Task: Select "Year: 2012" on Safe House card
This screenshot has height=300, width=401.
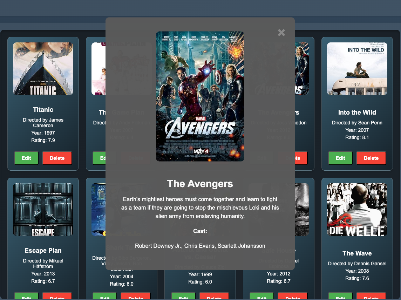Action: 279,274
